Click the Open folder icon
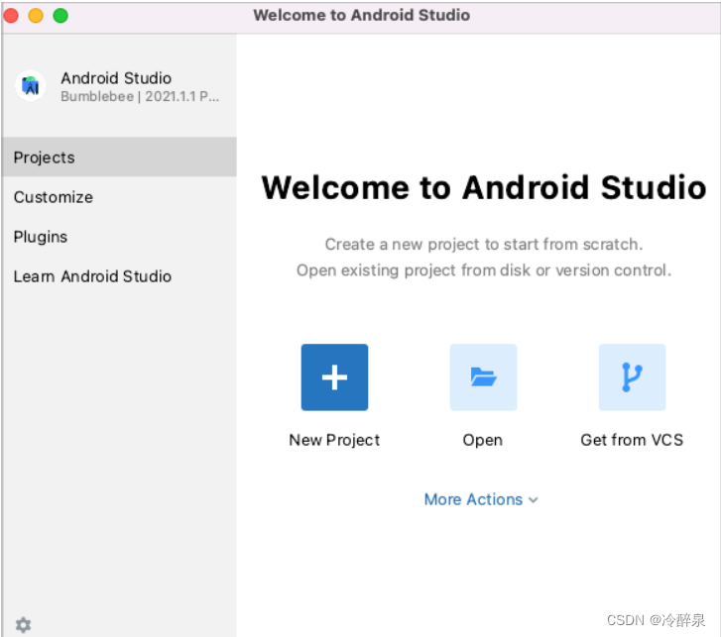Image resolution: width=721 pixels, height=637 pixels. coord(483,377)
